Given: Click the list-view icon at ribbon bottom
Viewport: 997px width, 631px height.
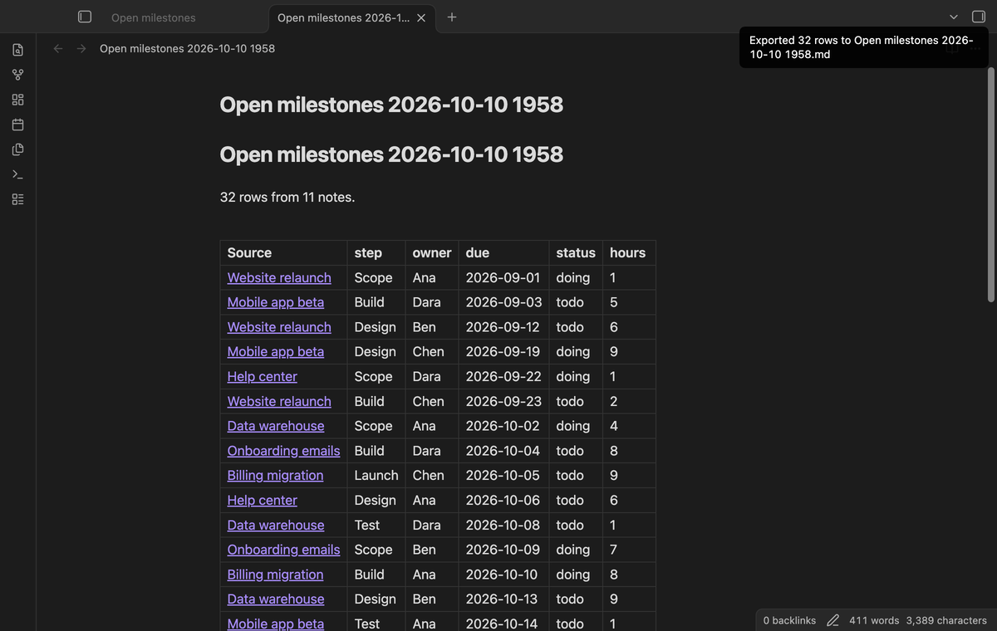Looking at the screenshot, I should (18, 199).
